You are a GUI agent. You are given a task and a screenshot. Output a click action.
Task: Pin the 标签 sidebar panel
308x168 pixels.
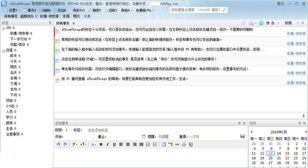pyautogui.click(x=50, y=23)
